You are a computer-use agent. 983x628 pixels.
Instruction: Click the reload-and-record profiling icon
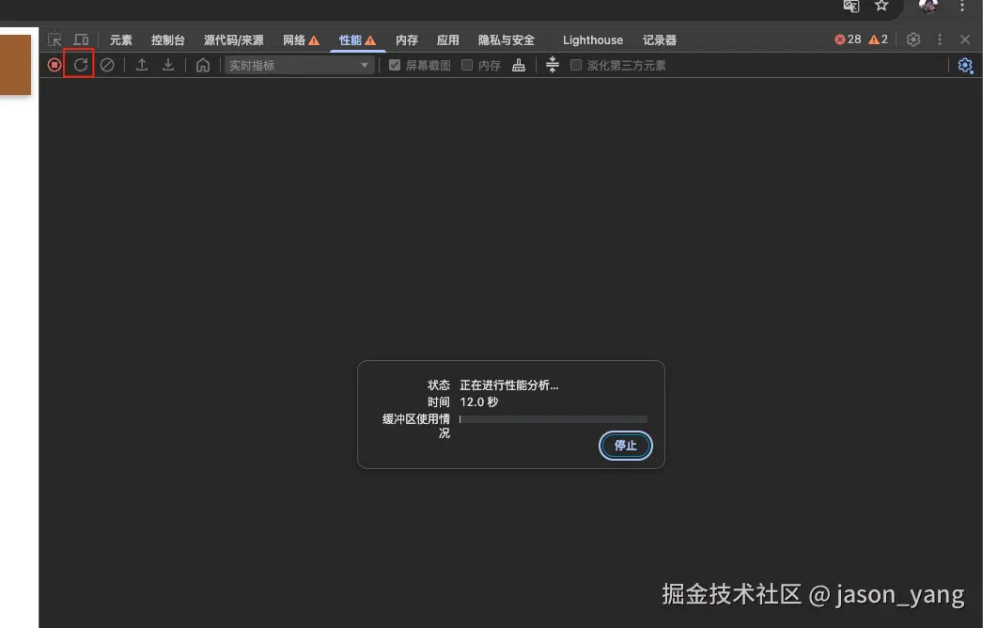pyautogui.click(x=80, y=65)
